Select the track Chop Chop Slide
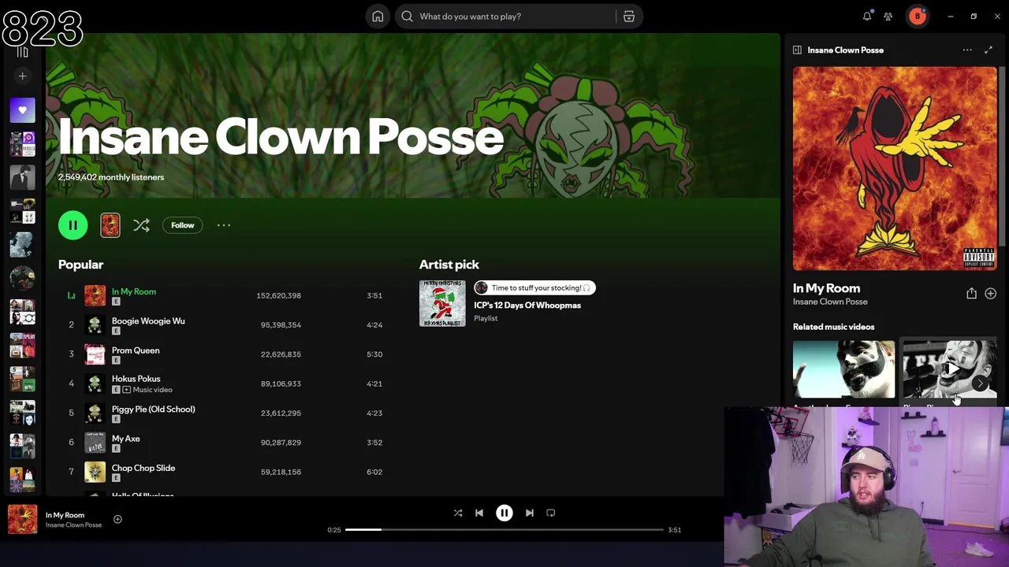The image size is (1009, 567). 143,468
